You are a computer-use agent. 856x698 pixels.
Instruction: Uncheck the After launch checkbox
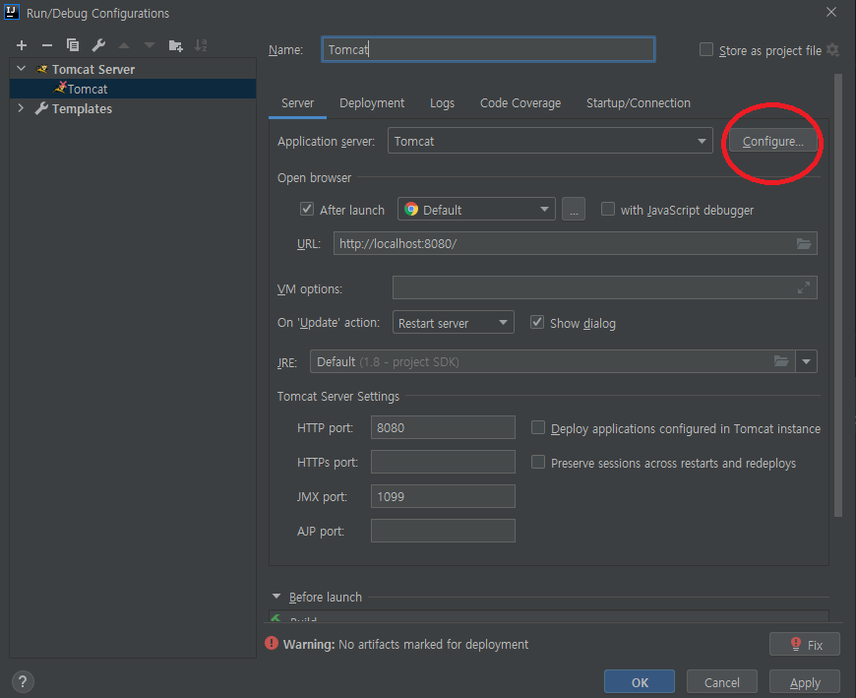pos(307,209)
